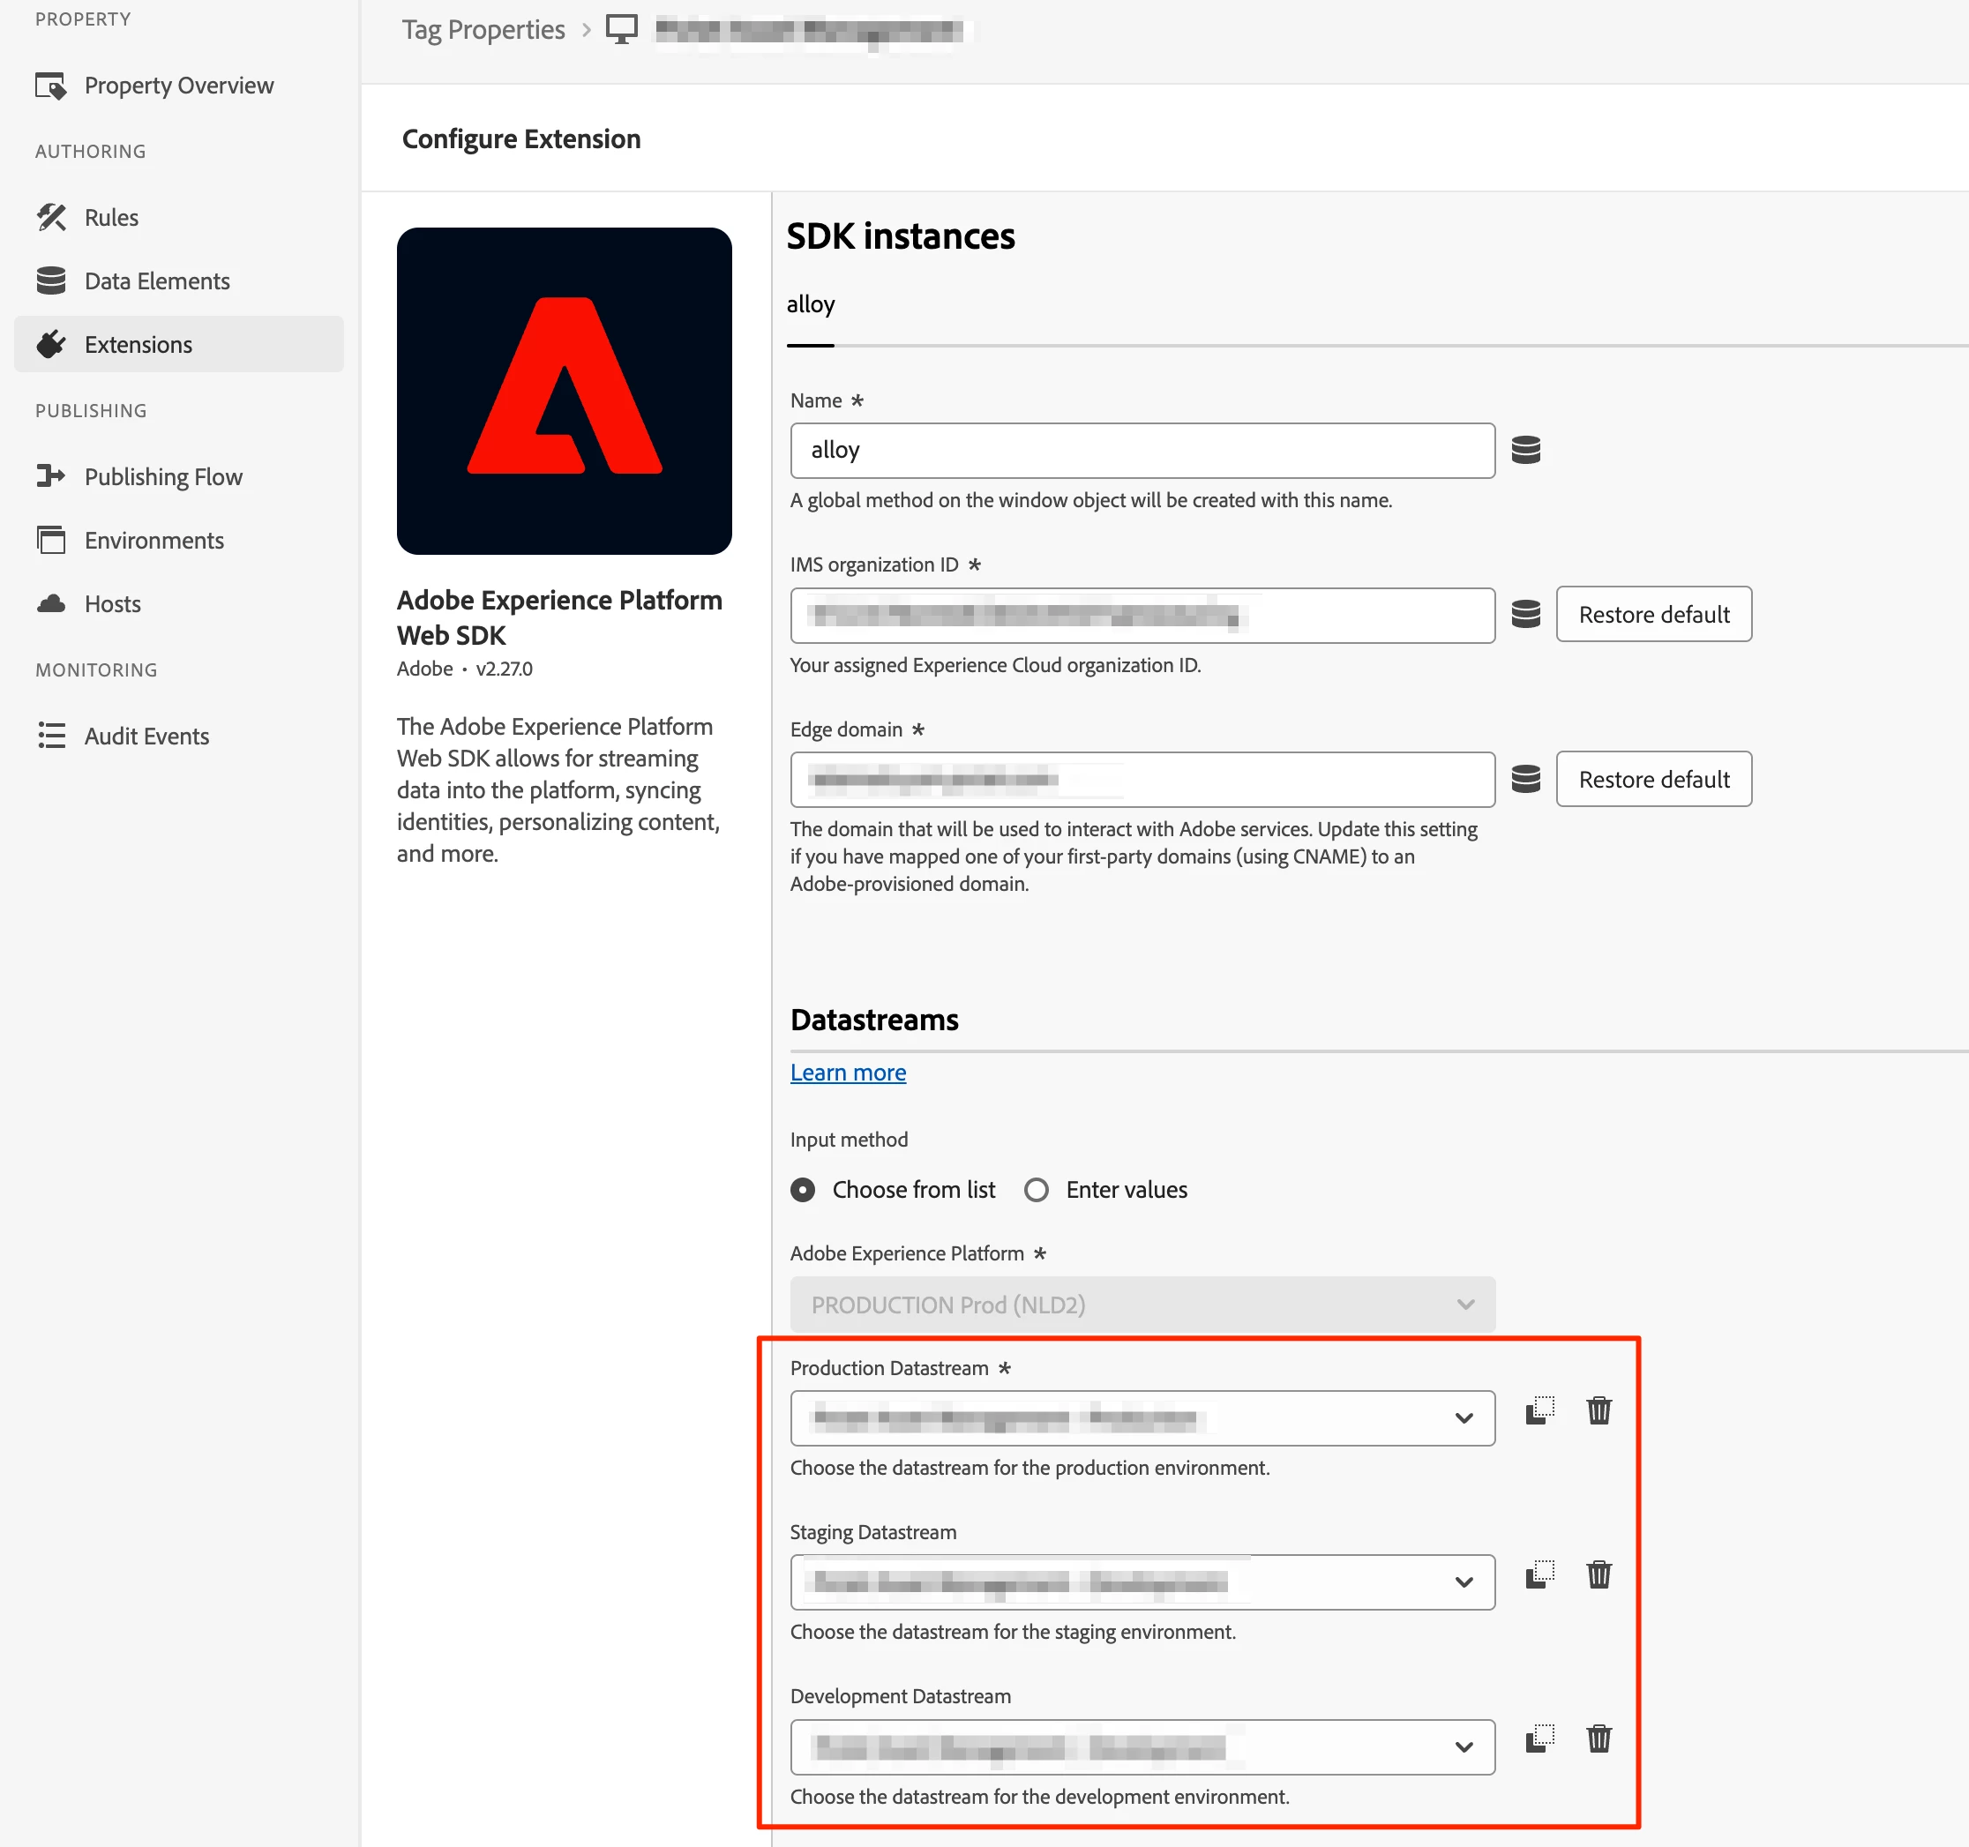Open the Datastreams Learn more link
The image size is (1969, 1847).
(848, 1073)
